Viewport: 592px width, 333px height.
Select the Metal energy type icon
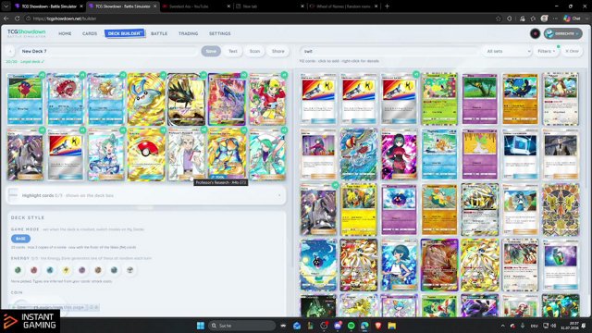(130, 270)
